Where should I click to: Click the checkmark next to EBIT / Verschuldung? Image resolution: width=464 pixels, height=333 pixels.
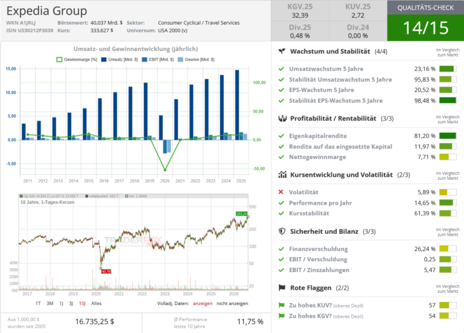click(281, 259)
